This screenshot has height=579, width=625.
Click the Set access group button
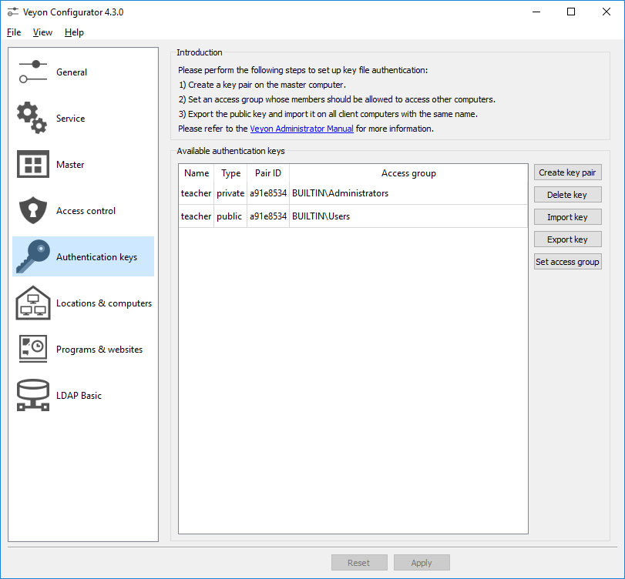[x=567, y=262]
